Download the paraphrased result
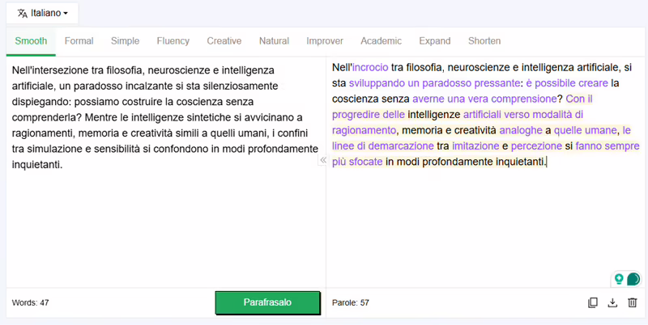The height and width of the screenshot is (325, 648). coord(612,302)
